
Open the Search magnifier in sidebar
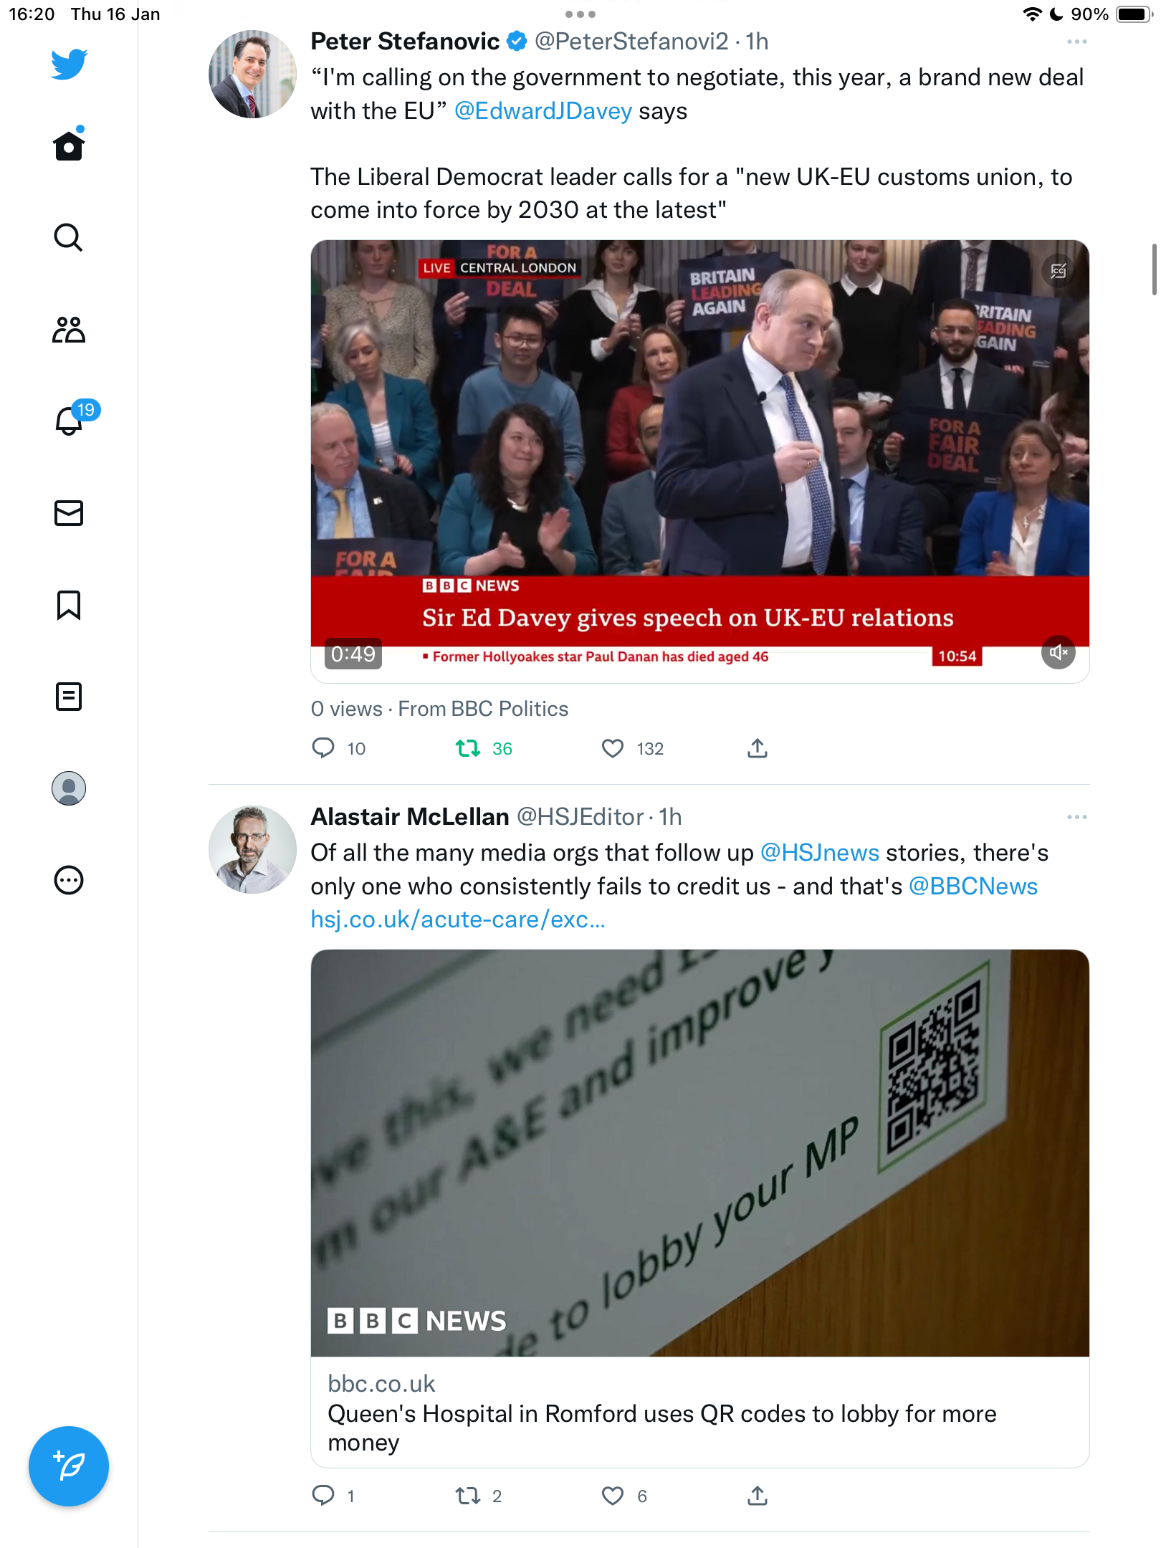[x=69, y=237]
